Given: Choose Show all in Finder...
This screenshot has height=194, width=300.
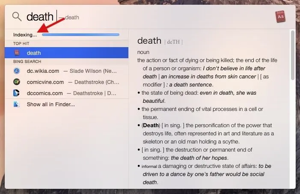Looking at the screenshot, I should pyautogui.click(x=67, y=104).
